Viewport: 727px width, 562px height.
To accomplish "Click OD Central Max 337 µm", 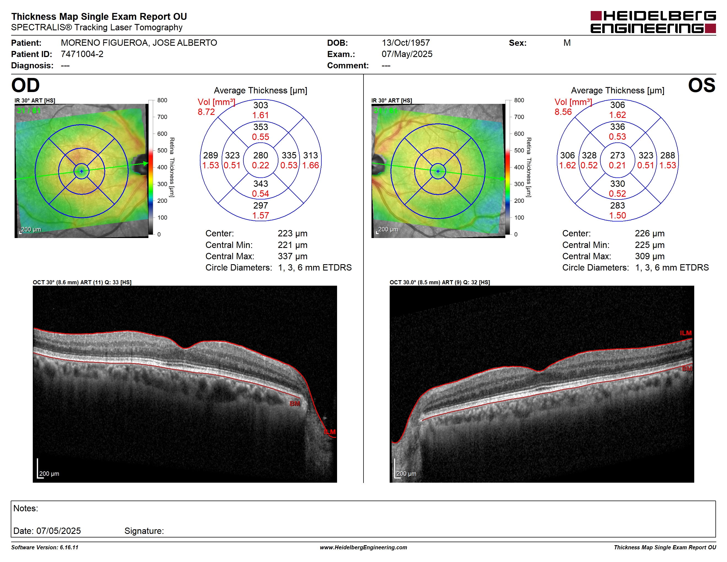I will pyautogui.click(x=292, y=256).
